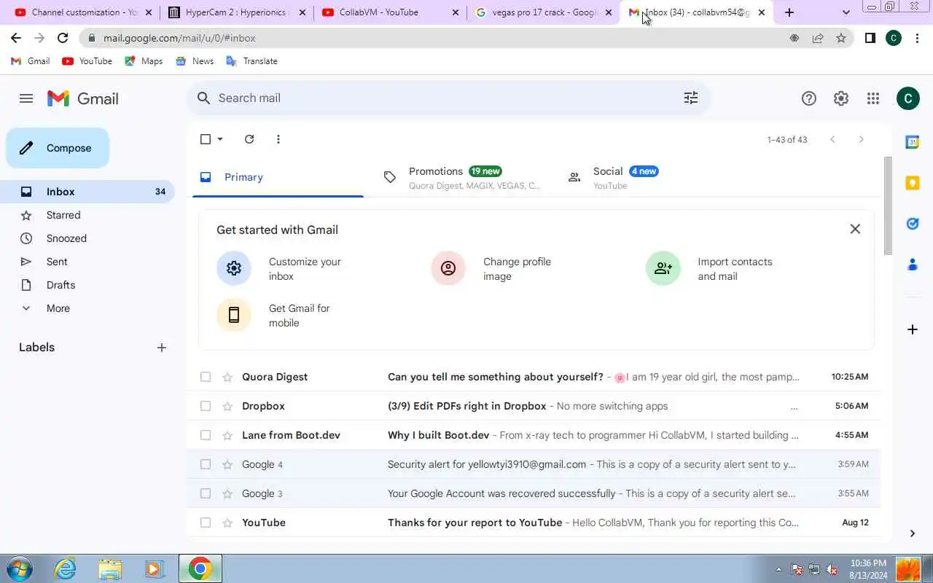Open the Google Account avatar in Gmail
This screenshot has height=583, width=933.
(907, 98)
